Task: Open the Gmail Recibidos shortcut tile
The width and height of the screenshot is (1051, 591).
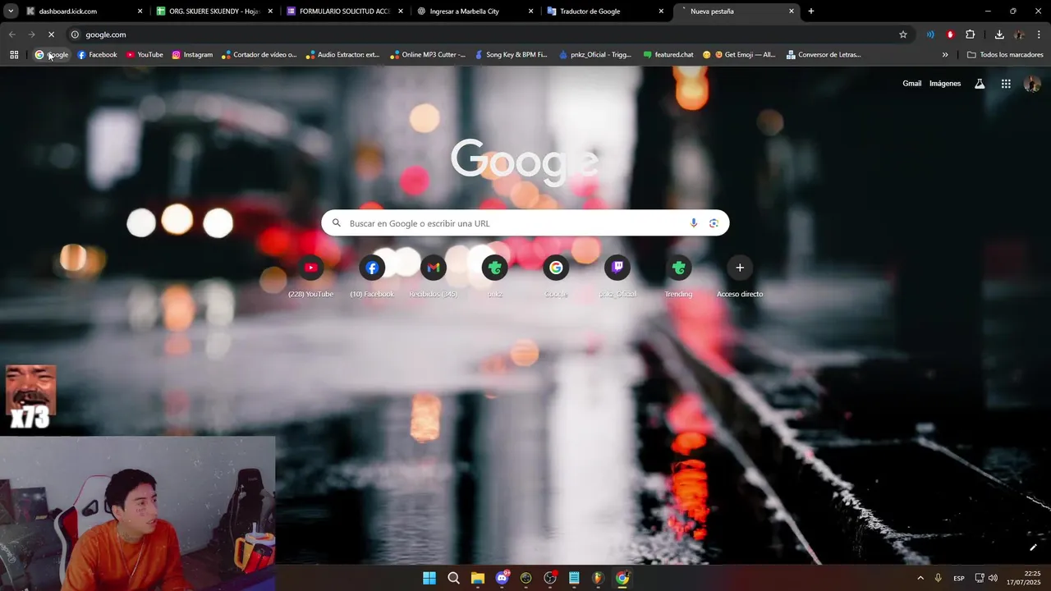Action: tap(434, 276)
